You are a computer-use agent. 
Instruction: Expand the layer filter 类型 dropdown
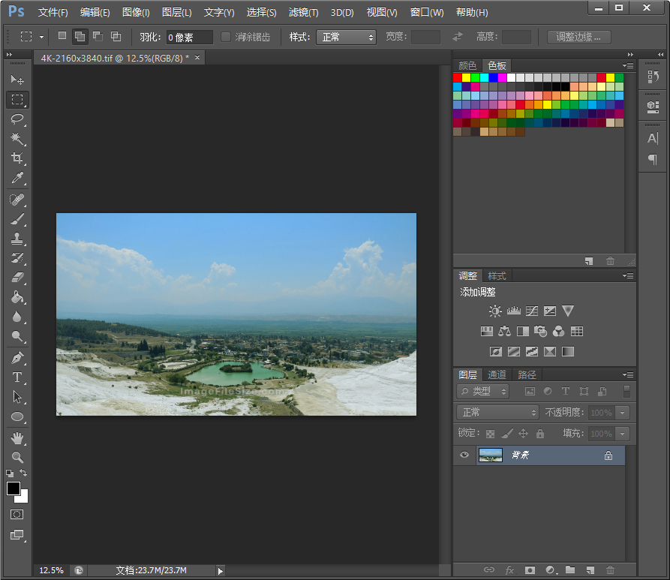483,391
